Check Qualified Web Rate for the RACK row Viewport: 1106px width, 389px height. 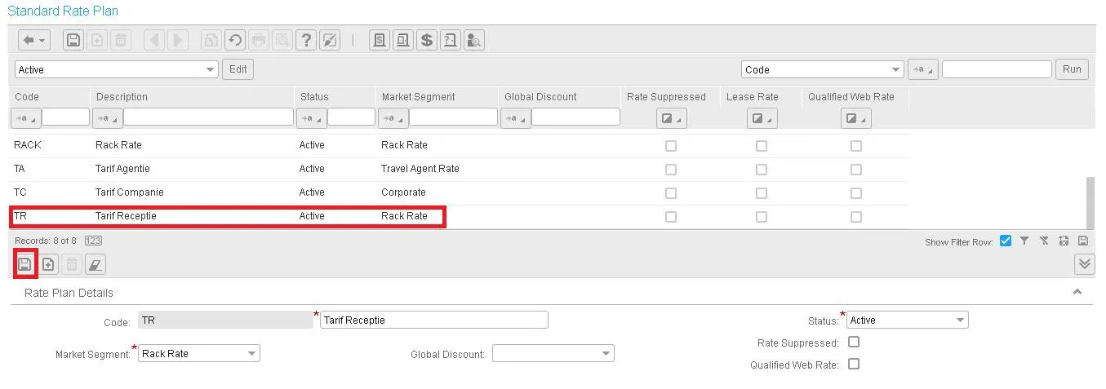click(856, 146)
